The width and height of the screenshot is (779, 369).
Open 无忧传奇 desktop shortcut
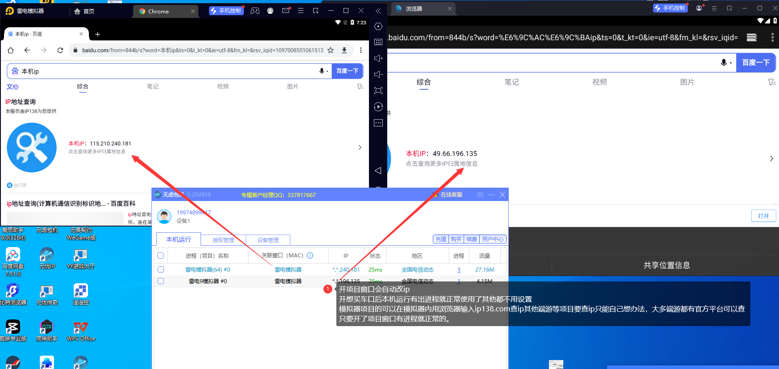point(47,294)
